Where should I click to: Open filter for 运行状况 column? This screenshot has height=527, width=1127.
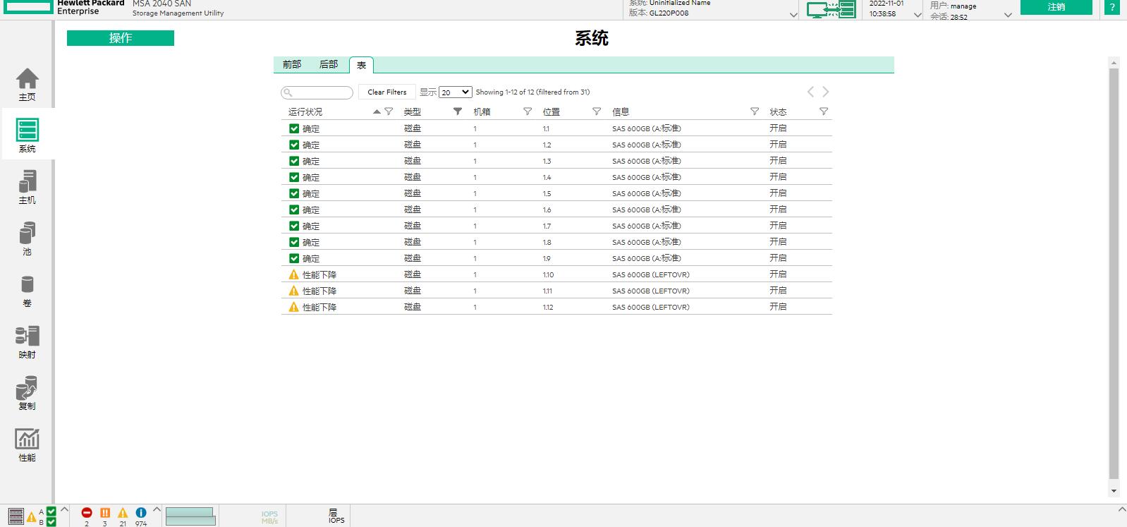click(389, 111)
